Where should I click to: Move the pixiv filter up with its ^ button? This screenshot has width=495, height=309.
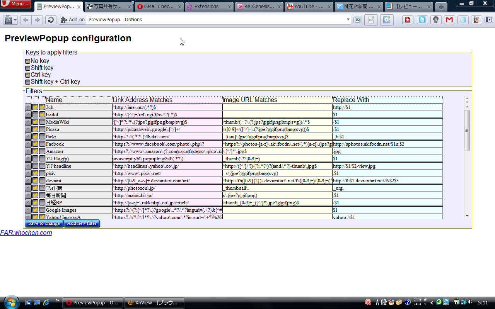click(x=28, y=173)
